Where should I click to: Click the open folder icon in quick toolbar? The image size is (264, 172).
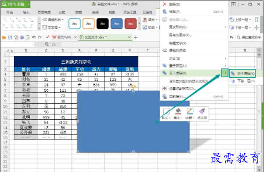tap(4, 37)
